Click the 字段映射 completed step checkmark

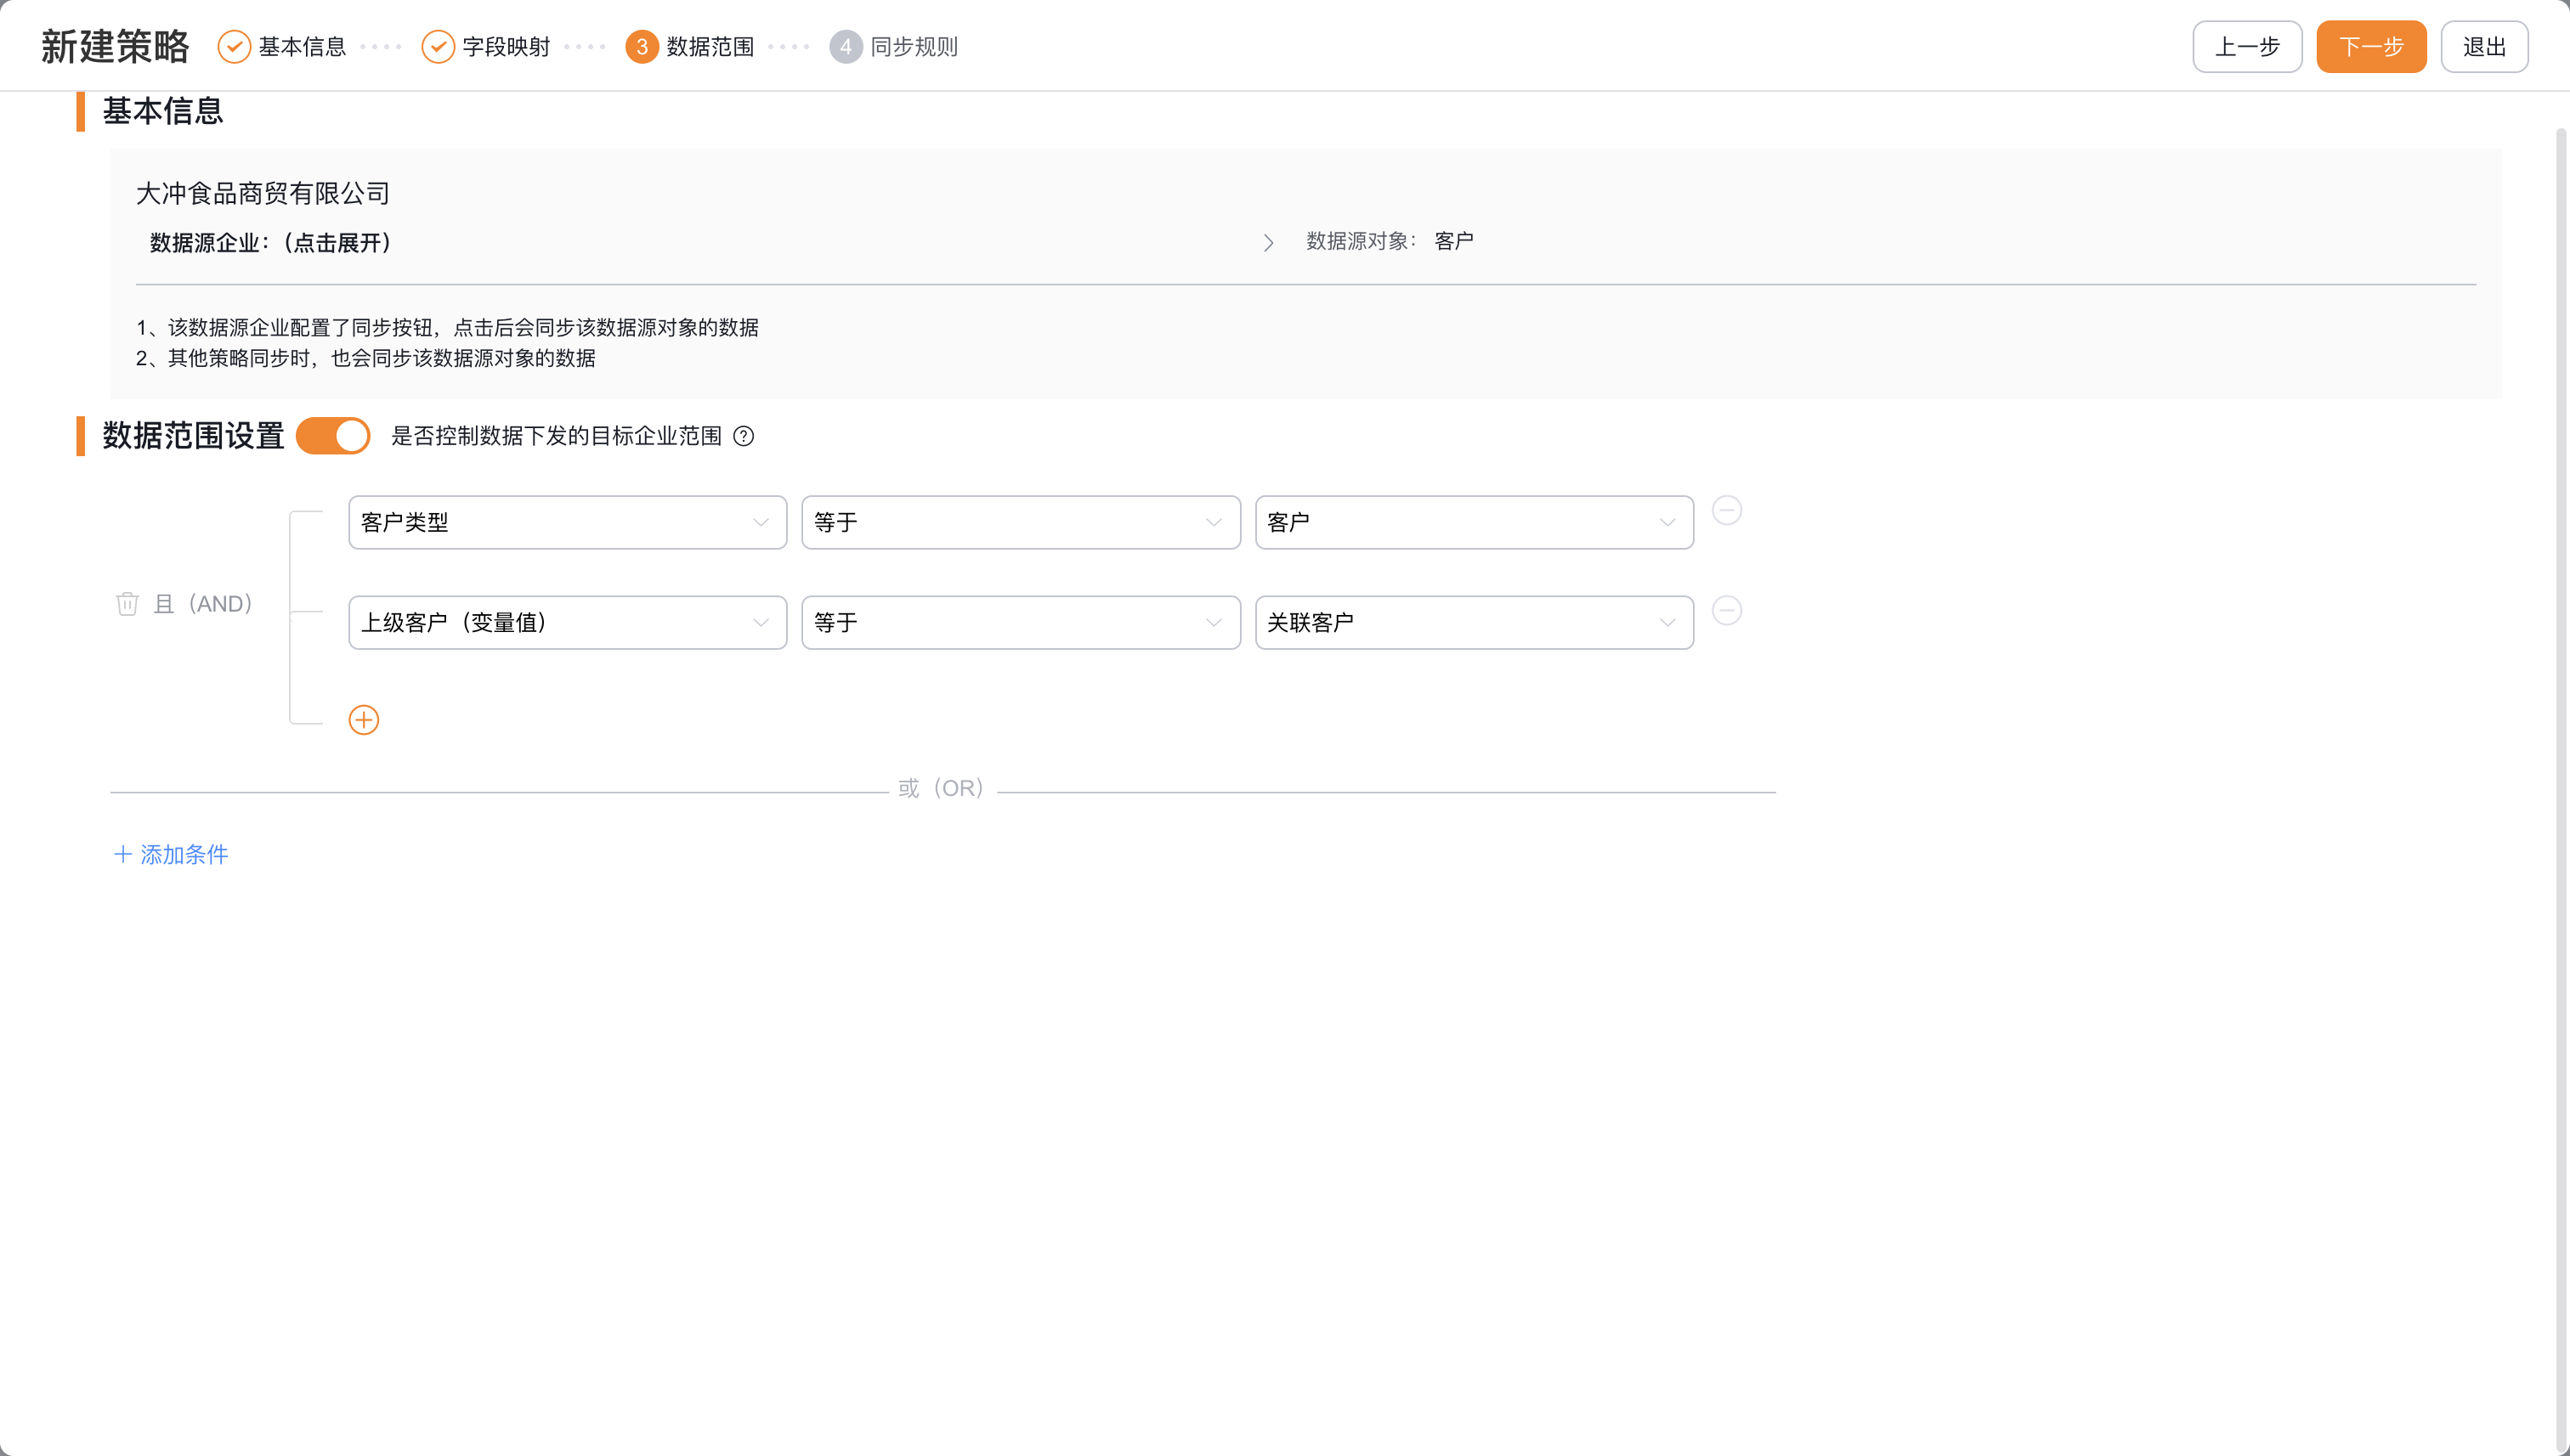tap(439, 47)
